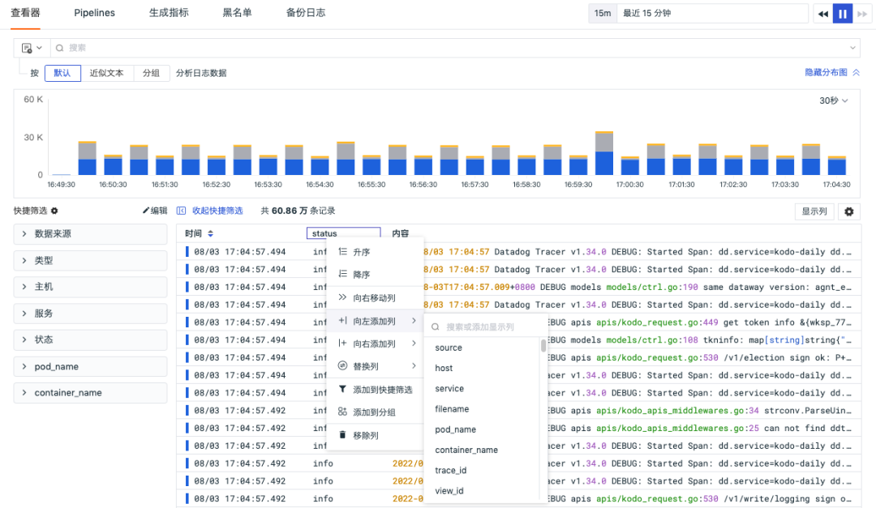Switch to the 分组 analysis mode

click(151, 73)
